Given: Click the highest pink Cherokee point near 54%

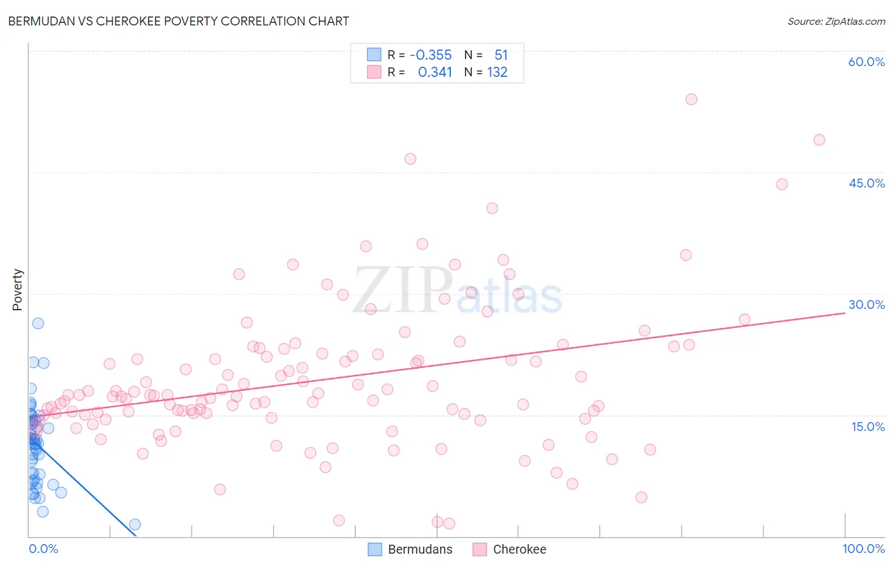Looking at the screenshot, I should [x=692, y=99].
